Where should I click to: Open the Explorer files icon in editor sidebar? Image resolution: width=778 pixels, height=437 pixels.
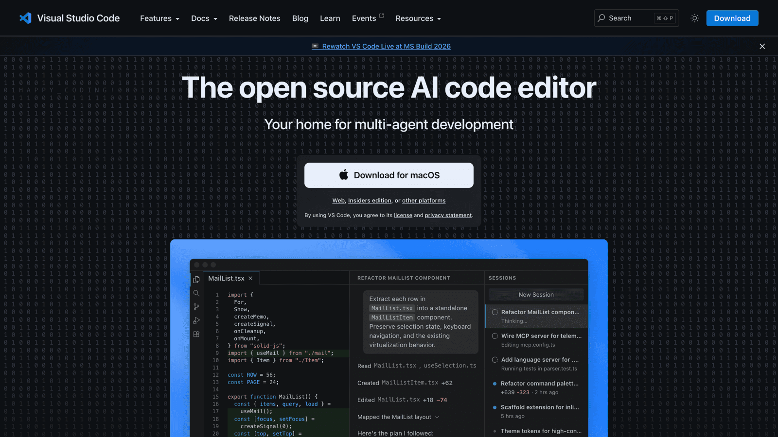196,279
